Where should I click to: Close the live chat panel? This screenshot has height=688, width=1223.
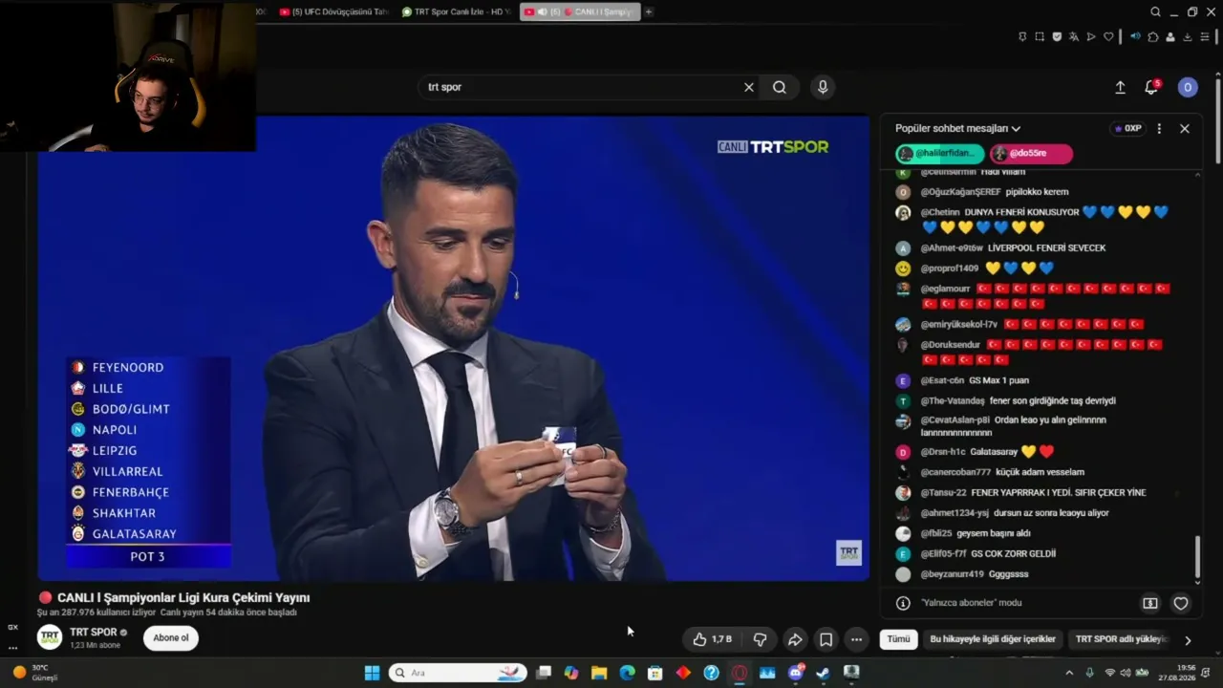(x=1185, y=128)
